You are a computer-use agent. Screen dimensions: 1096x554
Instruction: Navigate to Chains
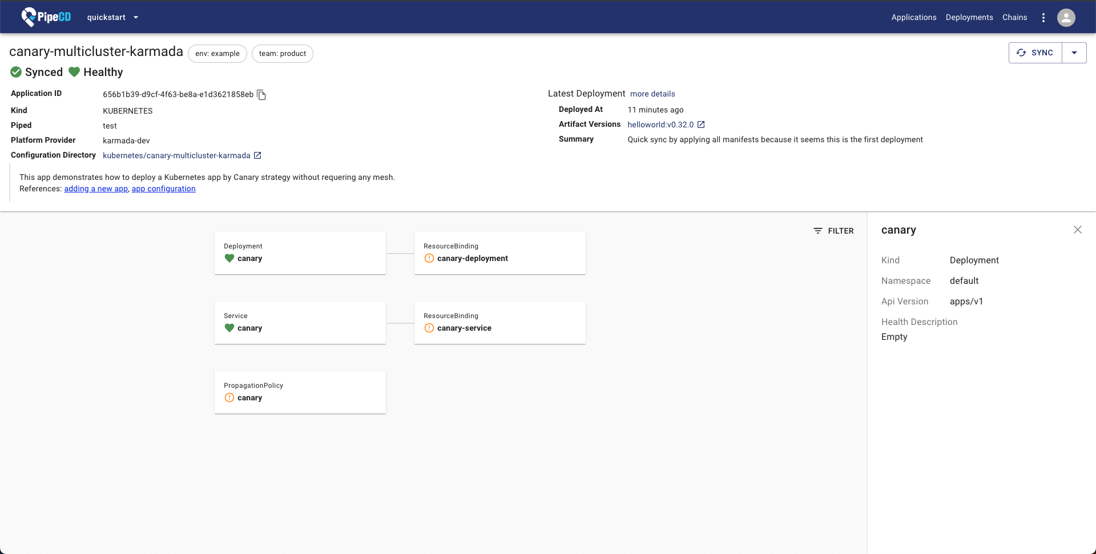coord(1014,18)
